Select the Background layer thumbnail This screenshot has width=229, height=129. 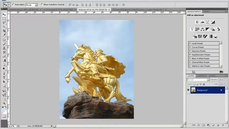(x=193, y=90)
